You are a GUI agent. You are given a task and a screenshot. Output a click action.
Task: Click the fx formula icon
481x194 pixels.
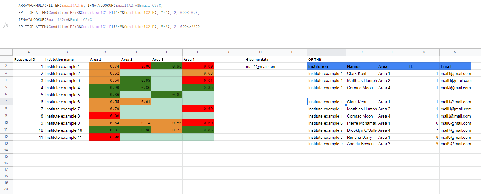6,25
